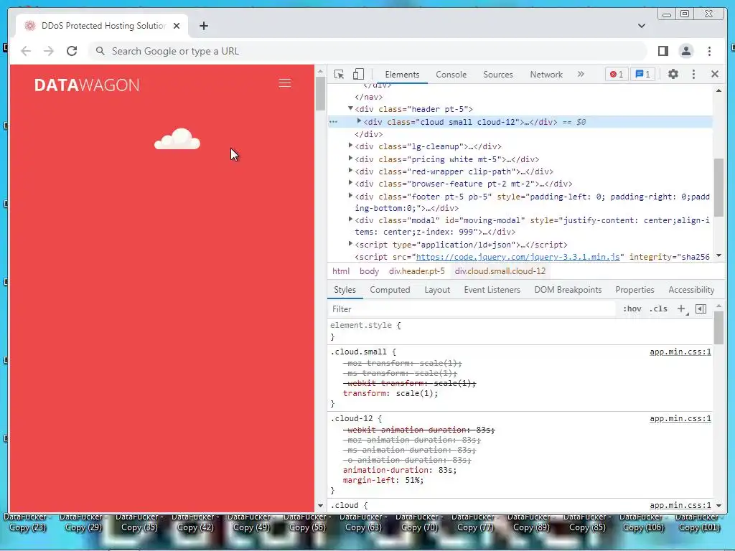Click the red error count badge
The image size is (735, 551).
617,74
